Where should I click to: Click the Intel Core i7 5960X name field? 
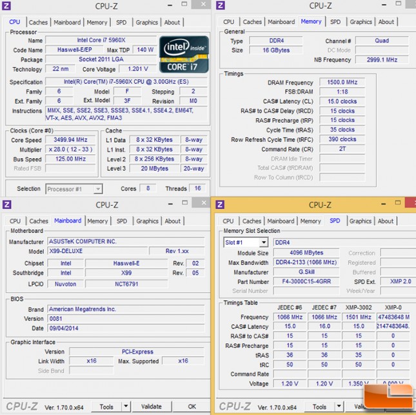pyautogui.click(x=101, y=40)
